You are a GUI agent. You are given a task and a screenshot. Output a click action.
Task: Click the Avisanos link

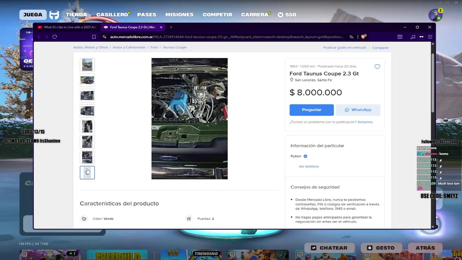pyautogui.click(x=365, y=122)
